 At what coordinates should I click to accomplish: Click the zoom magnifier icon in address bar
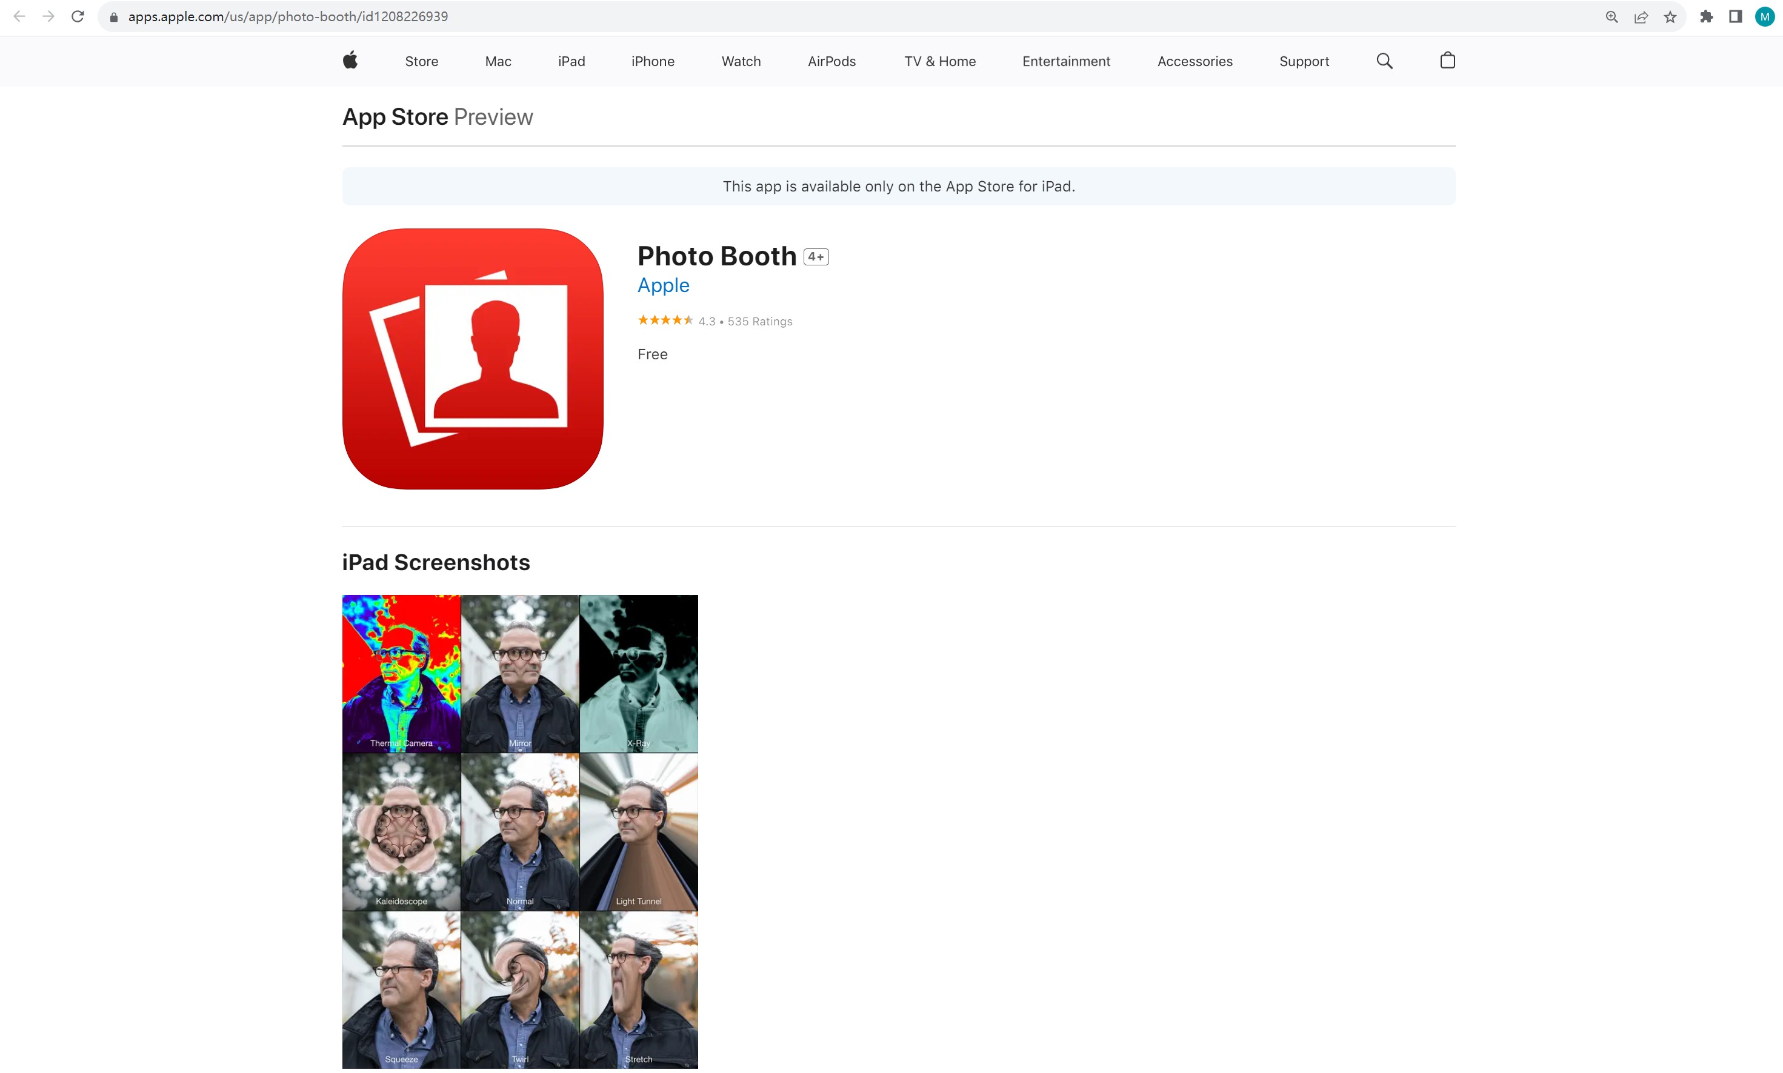[1611, 16]
